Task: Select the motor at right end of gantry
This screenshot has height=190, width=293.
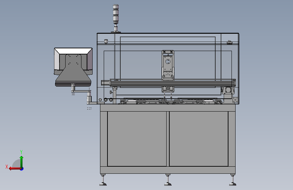Action: click(227, 90)
